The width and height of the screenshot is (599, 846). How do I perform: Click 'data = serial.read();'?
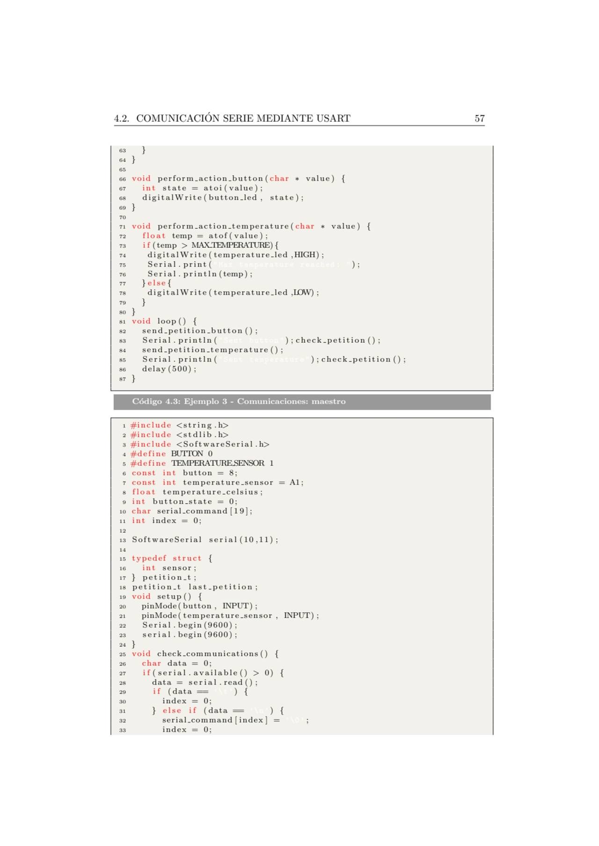(x=205, y=682)
